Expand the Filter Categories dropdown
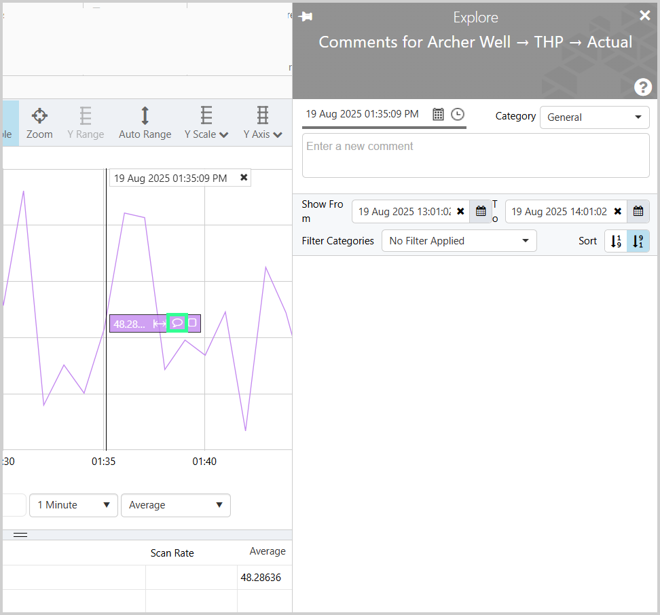 (458, 241)
